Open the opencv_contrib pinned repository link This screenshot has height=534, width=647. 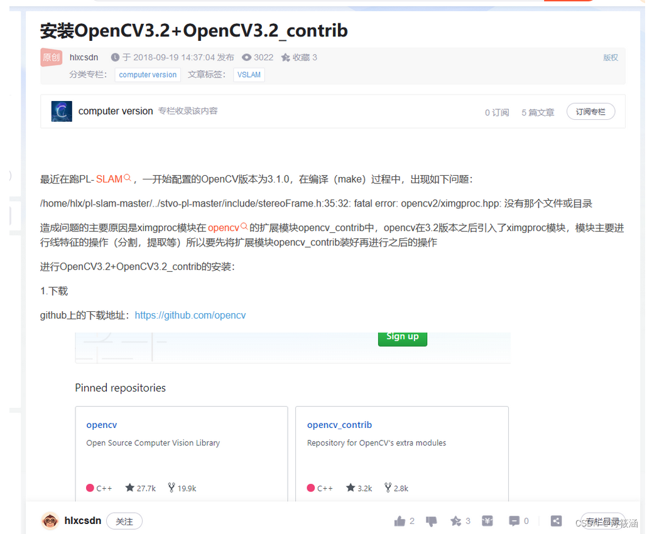(339, 425)
